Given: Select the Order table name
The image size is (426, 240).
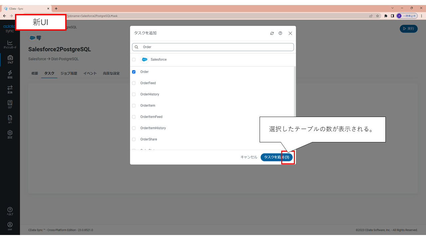Looking at the screenshot, I should [144, 72].
